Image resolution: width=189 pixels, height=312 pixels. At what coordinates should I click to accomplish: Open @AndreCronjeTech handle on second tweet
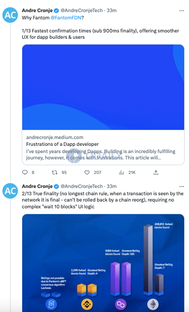82,187
